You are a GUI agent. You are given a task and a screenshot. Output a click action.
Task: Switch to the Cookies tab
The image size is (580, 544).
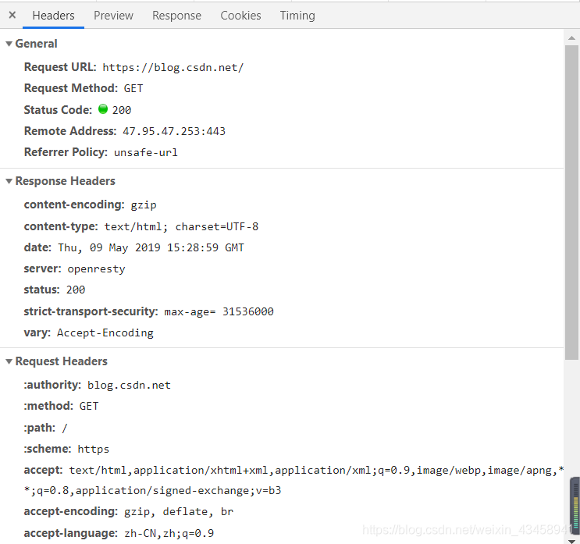point(240,16)
